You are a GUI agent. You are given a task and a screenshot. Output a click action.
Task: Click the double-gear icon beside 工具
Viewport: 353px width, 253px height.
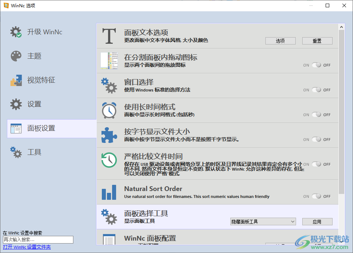[x=16, y=152]
